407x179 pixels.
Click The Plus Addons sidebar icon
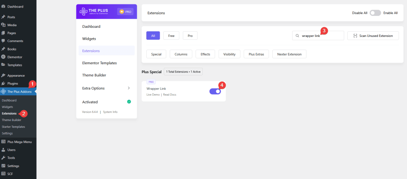coord(3,91)
